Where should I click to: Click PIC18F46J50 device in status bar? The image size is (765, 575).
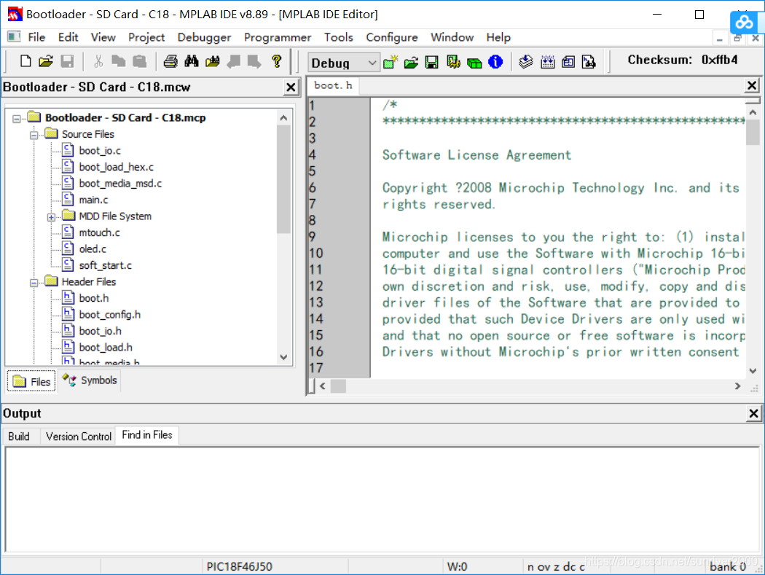point(239,567)
